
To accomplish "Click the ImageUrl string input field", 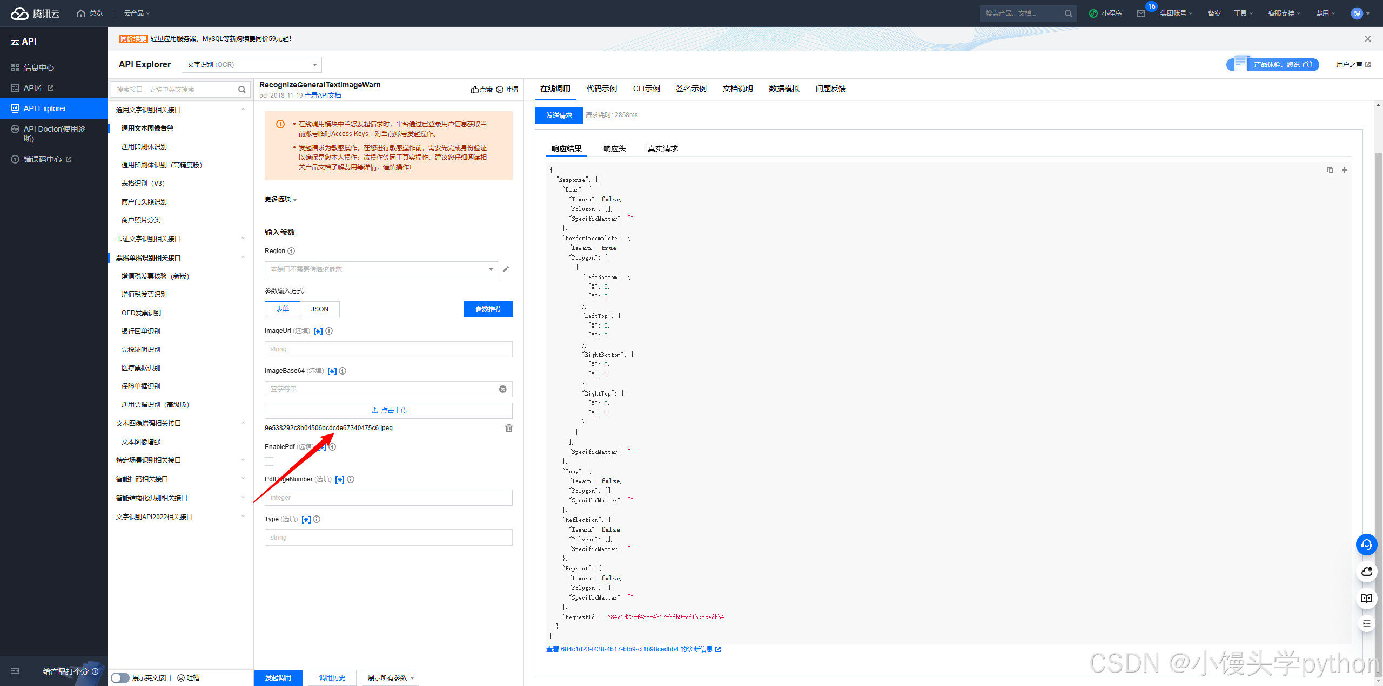I will coord(388,349).
